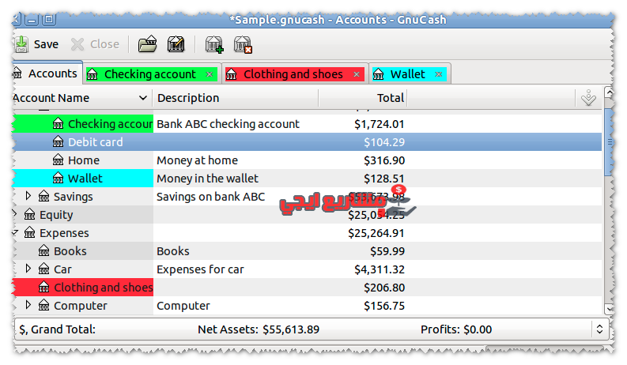Expand the Computer expenses subtree

coord(28,305)
